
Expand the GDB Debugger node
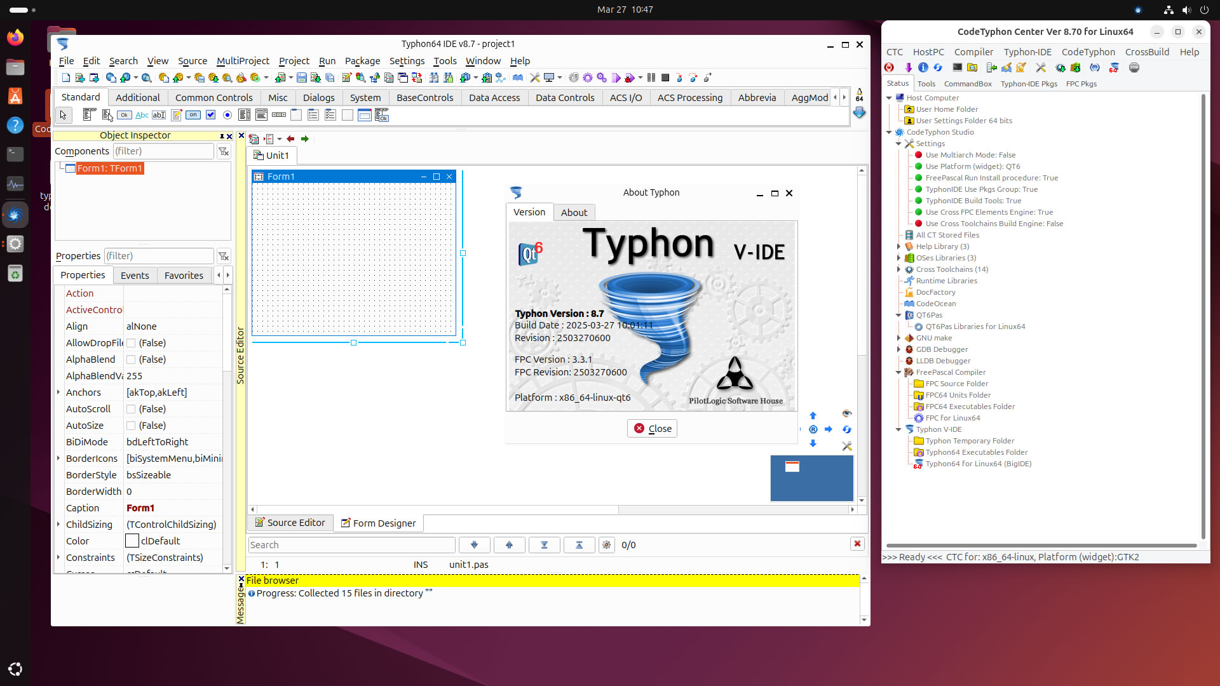click(x=898, y=349)
